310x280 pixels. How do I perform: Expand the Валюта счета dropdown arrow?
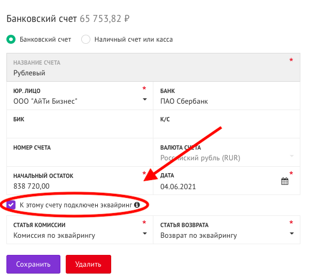[292, 156]
